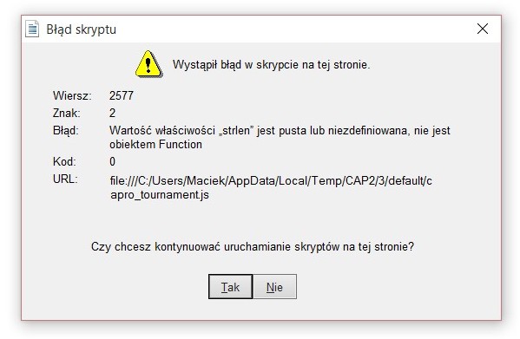Screen dimensions: 520x339
Task: Click the line number 2577 value
Action: 122,95
